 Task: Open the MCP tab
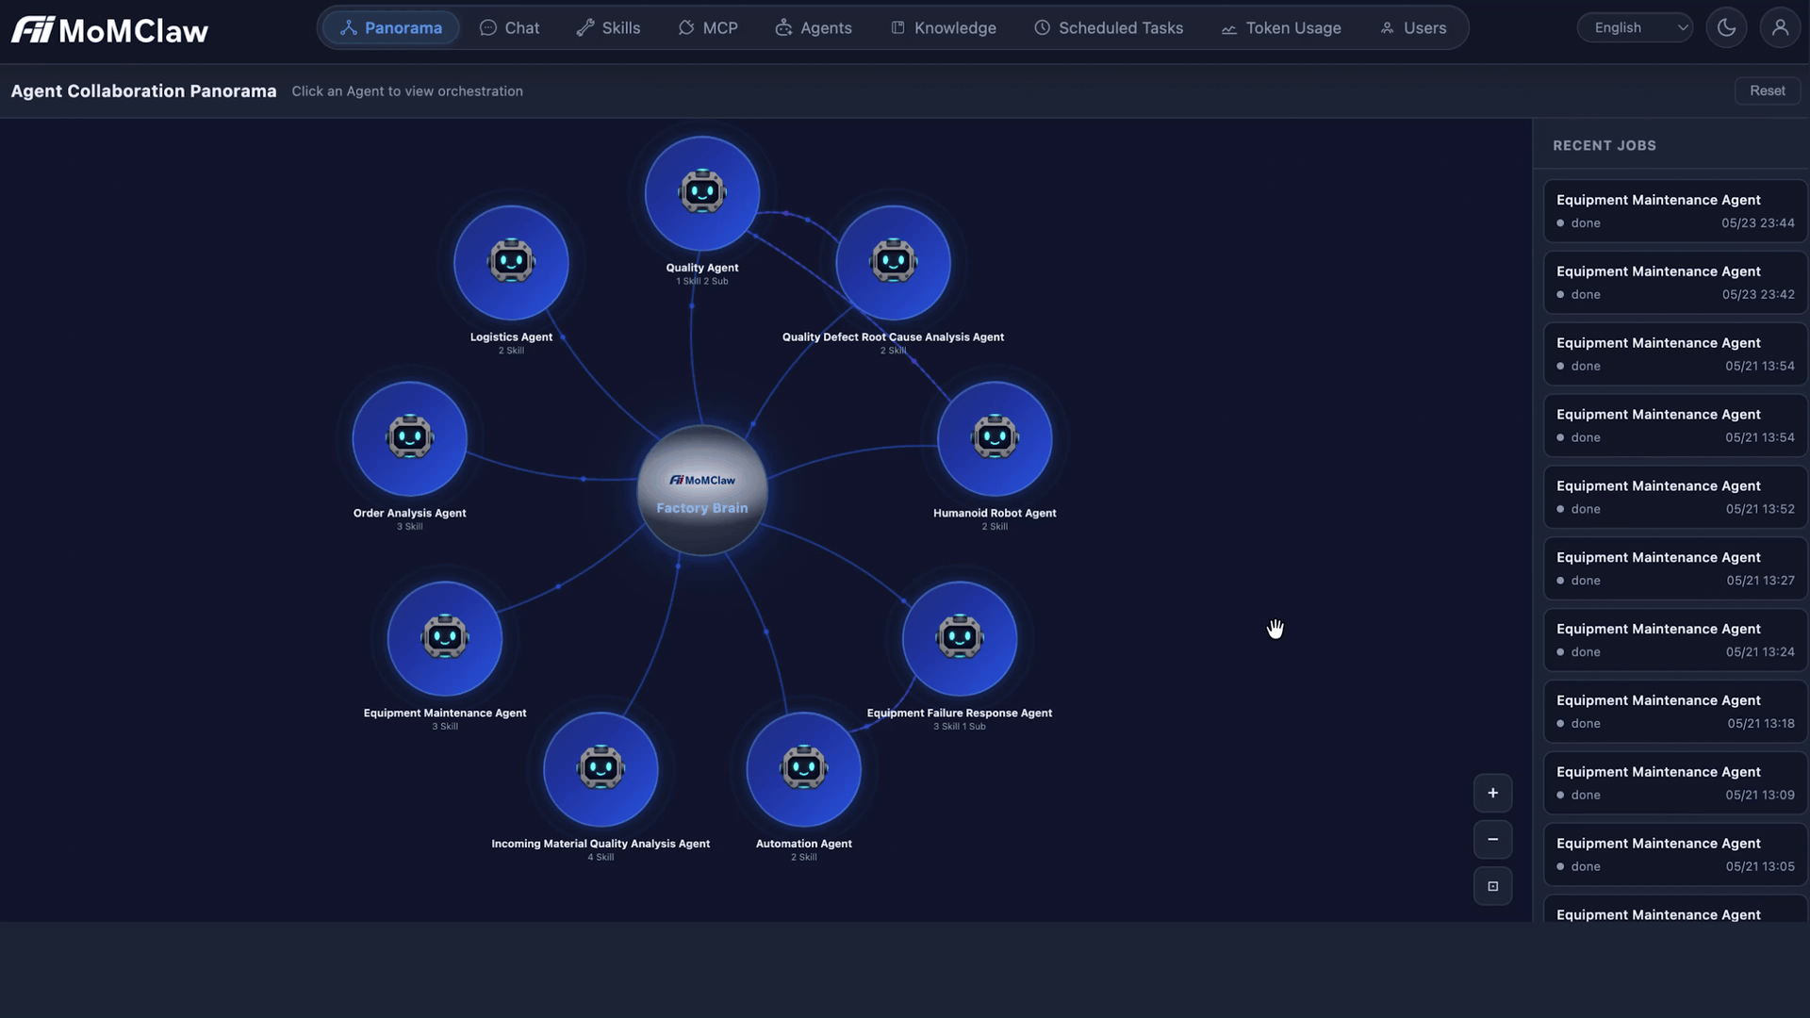point(708,27)
